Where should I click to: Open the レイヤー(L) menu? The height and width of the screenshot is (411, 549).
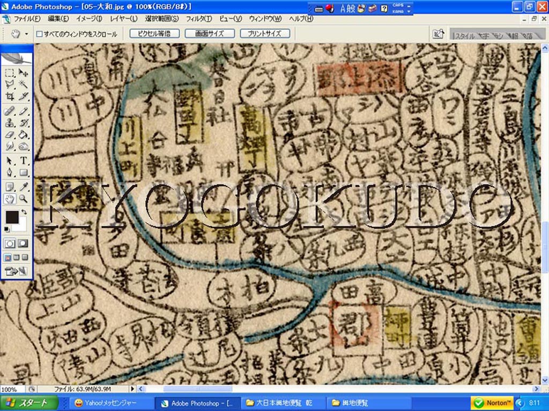click(x=124, y=19)
